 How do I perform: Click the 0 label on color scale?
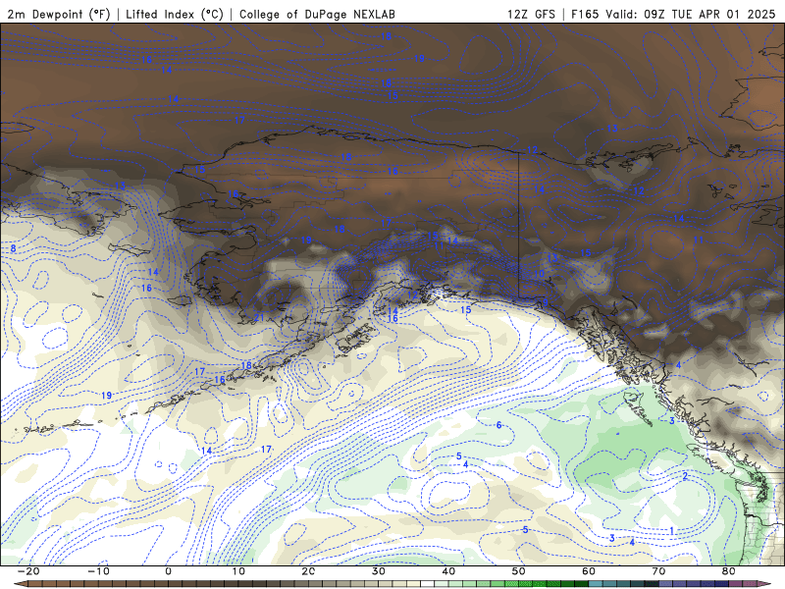(x=168, y=571)
